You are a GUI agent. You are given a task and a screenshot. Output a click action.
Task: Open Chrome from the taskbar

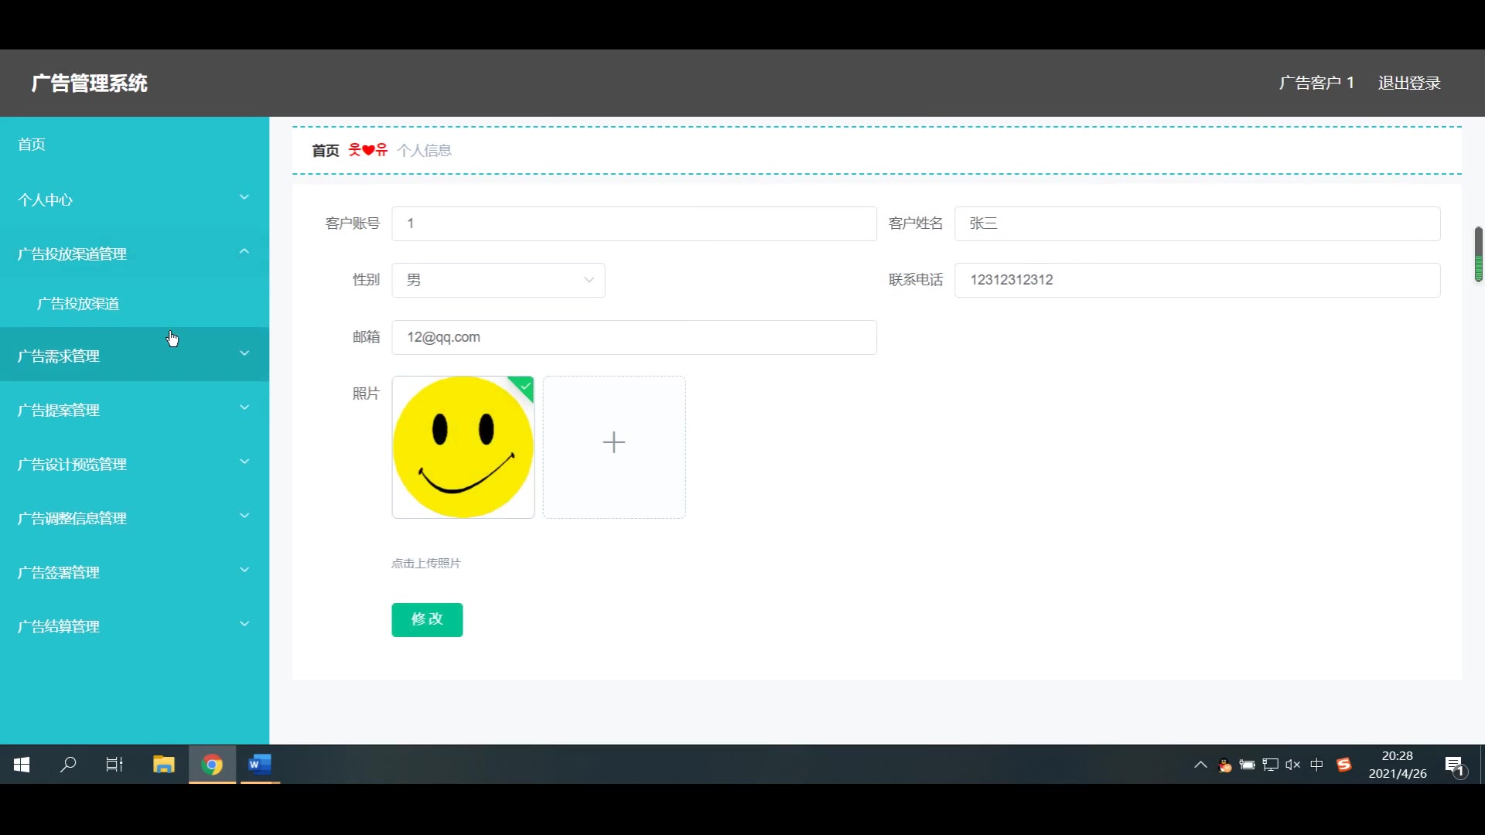coord(212,765)
